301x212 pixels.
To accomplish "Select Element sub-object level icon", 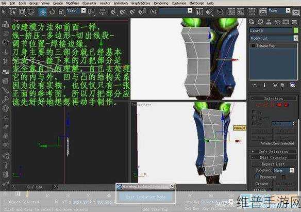I will click(286, 105).
